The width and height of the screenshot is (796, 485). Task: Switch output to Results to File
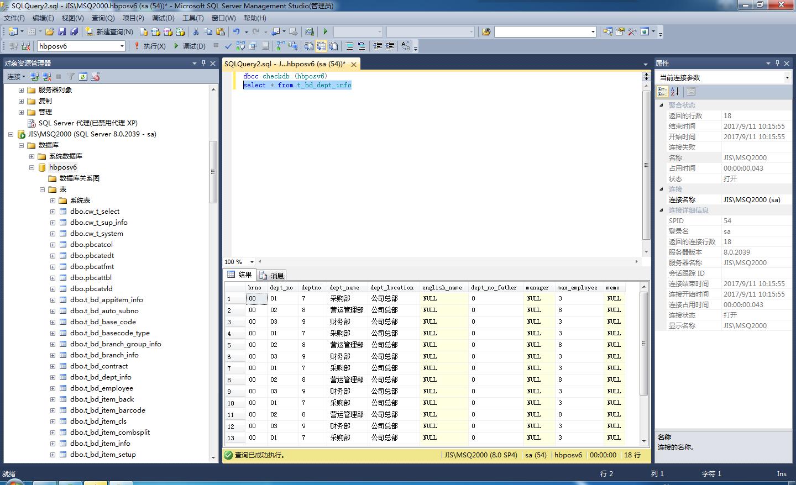(333, 46)
